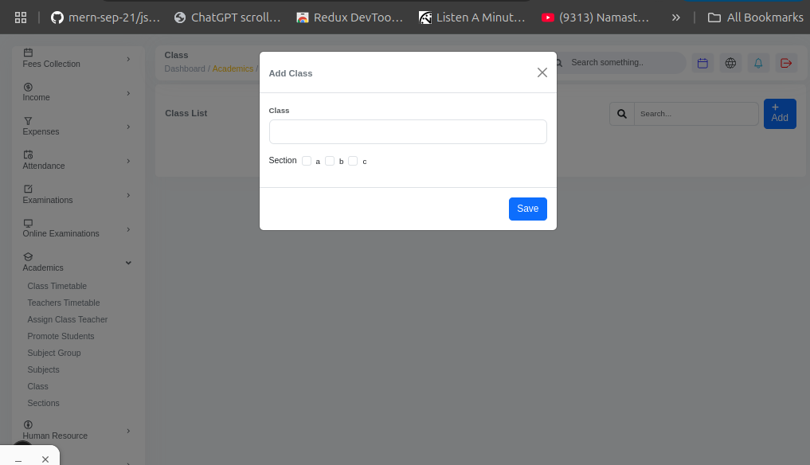810x465 pixels.
Task: Click the Save button
Action: click(527, 209)
